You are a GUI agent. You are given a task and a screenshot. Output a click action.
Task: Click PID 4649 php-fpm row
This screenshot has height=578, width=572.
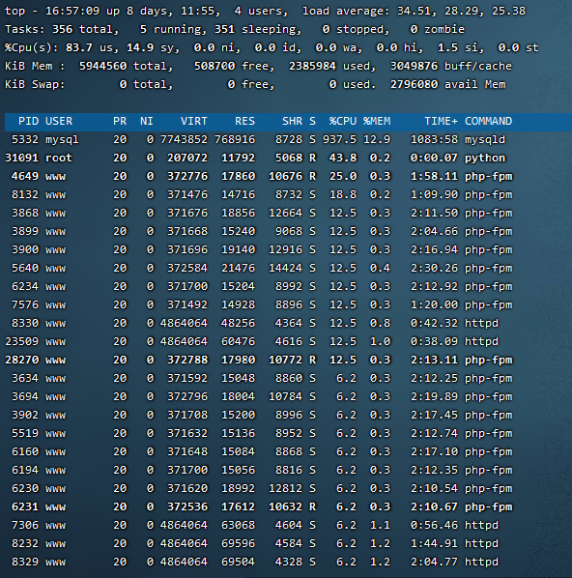[259, 176]
